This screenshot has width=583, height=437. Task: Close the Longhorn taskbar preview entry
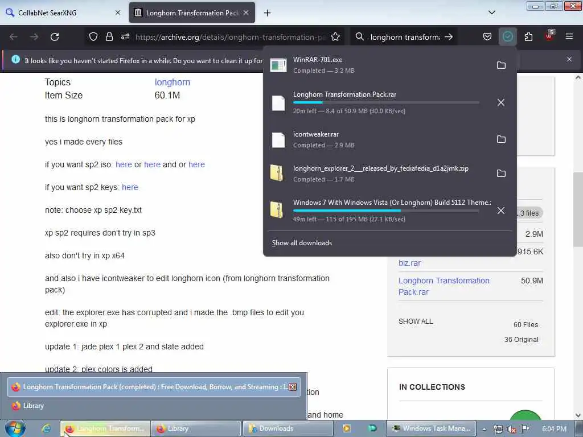293,387
